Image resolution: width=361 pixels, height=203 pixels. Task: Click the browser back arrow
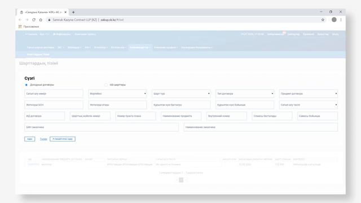point(20,20)
